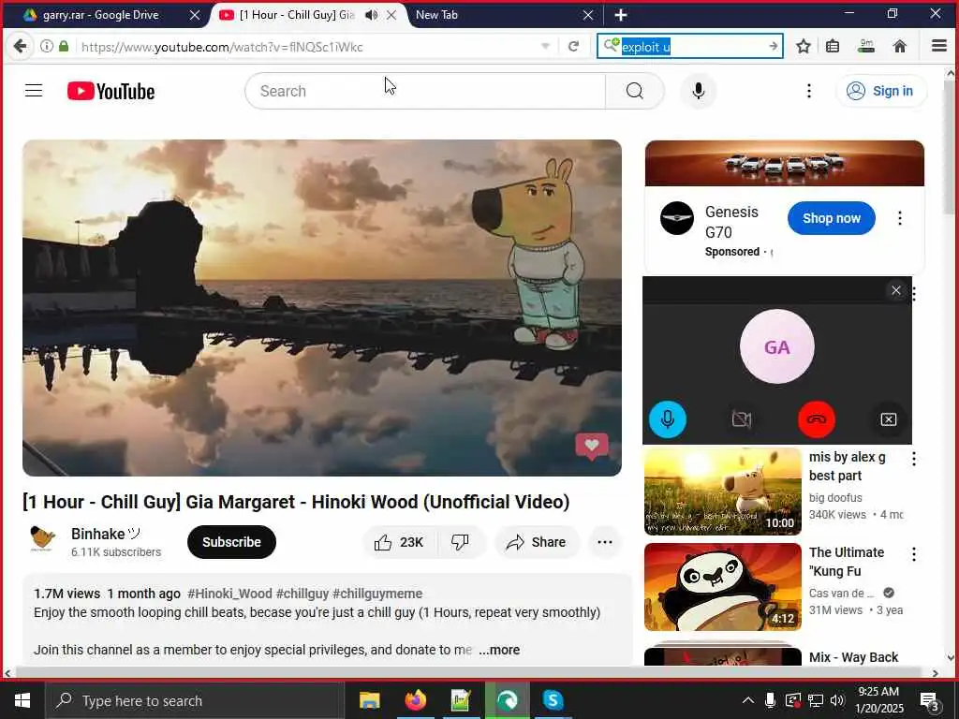Open options for Genesis G70 ad

click(900, 218)
